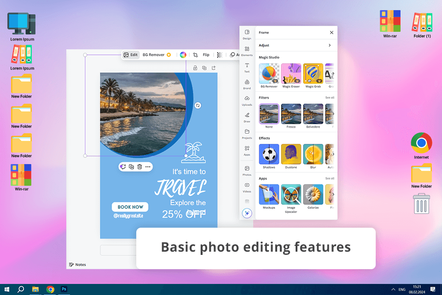Apply the Belvedere filter

[313, 116]
